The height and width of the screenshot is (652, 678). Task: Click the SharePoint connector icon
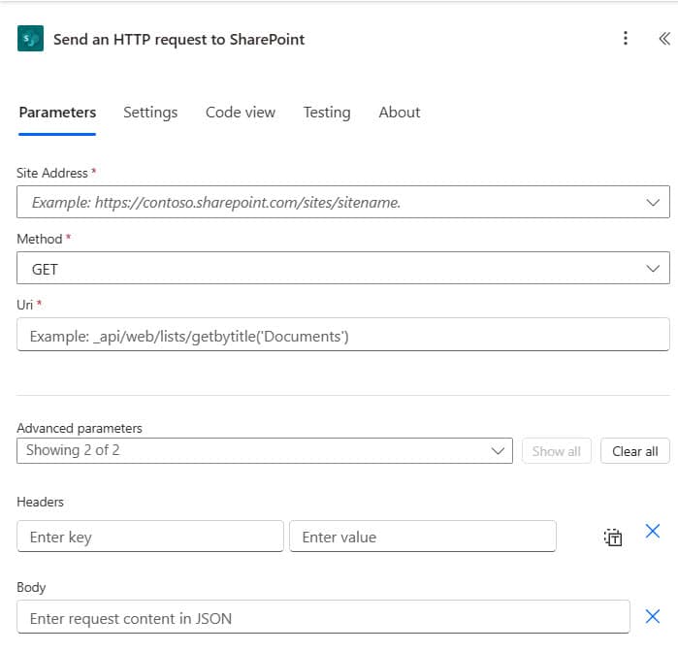pyautogui.click(x=30, y=39)
